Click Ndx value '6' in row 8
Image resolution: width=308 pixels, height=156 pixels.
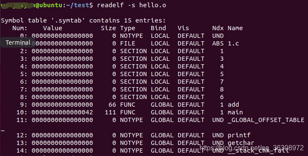tap(222, 97)
